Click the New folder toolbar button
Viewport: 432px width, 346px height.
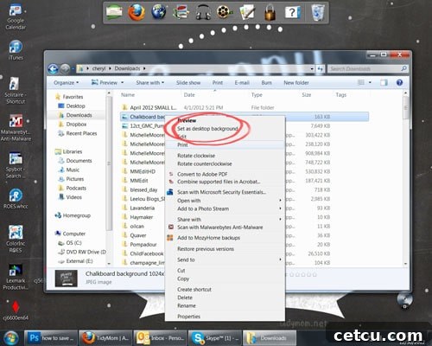296,83
